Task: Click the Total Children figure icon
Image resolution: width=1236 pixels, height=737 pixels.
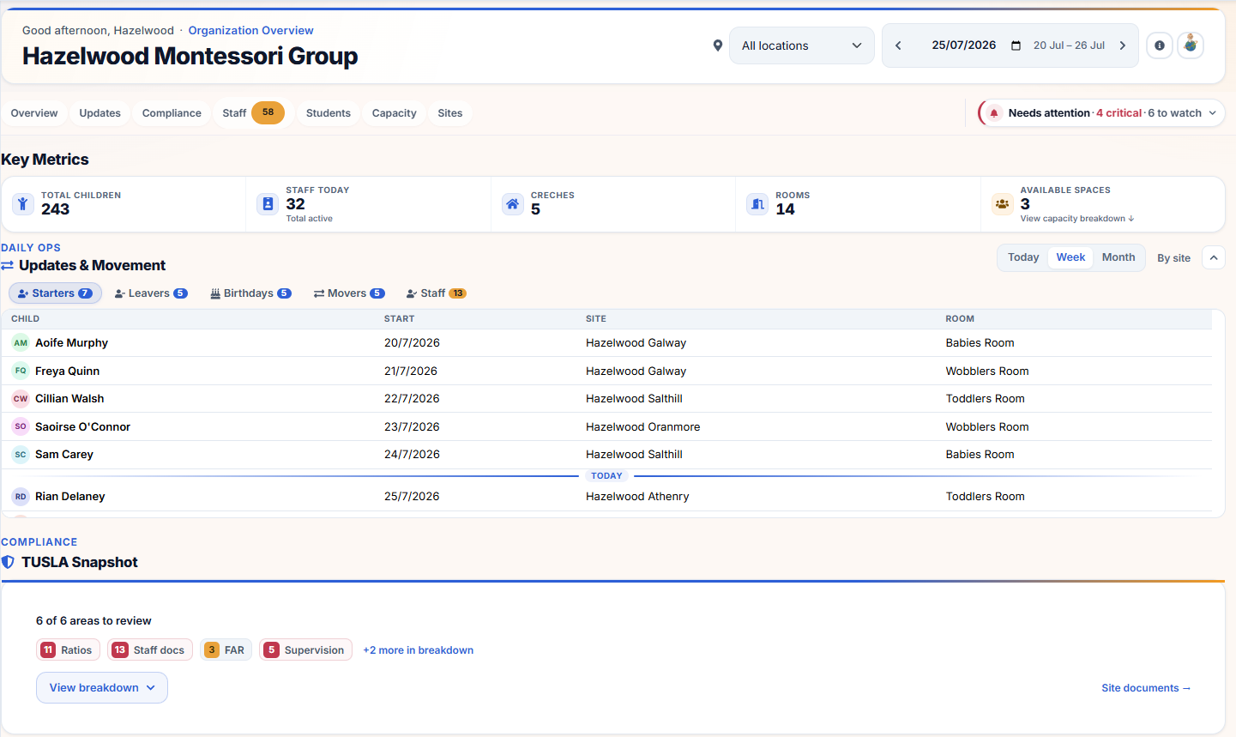Action: (x=23, y=204)
